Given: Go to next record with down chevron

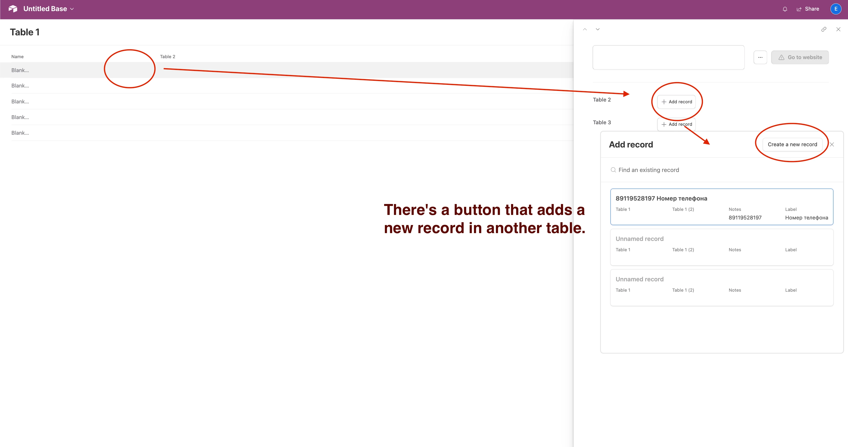Looking at the screenshot, I should click(597, 29).
